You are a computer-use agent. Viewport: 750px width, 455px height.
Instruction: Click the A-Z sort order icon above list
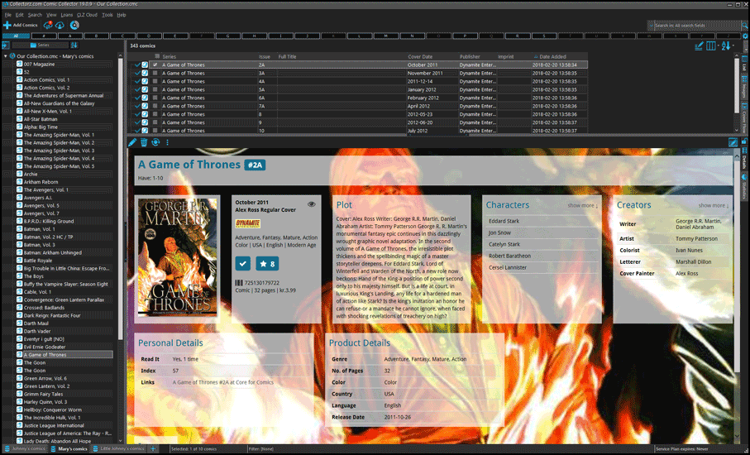pyautogui.click(x=726, y=46)
